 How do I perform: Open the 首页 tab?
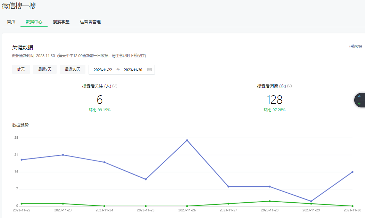coord(11,22)
